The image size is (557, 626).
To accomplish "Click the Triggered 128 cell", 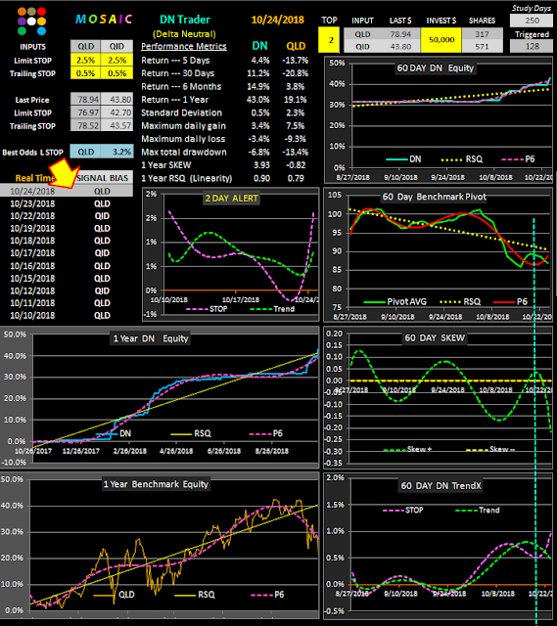I will point(532,46).
